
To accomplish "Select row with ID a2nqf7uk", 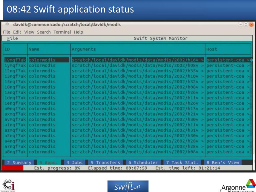I will 127,135.
